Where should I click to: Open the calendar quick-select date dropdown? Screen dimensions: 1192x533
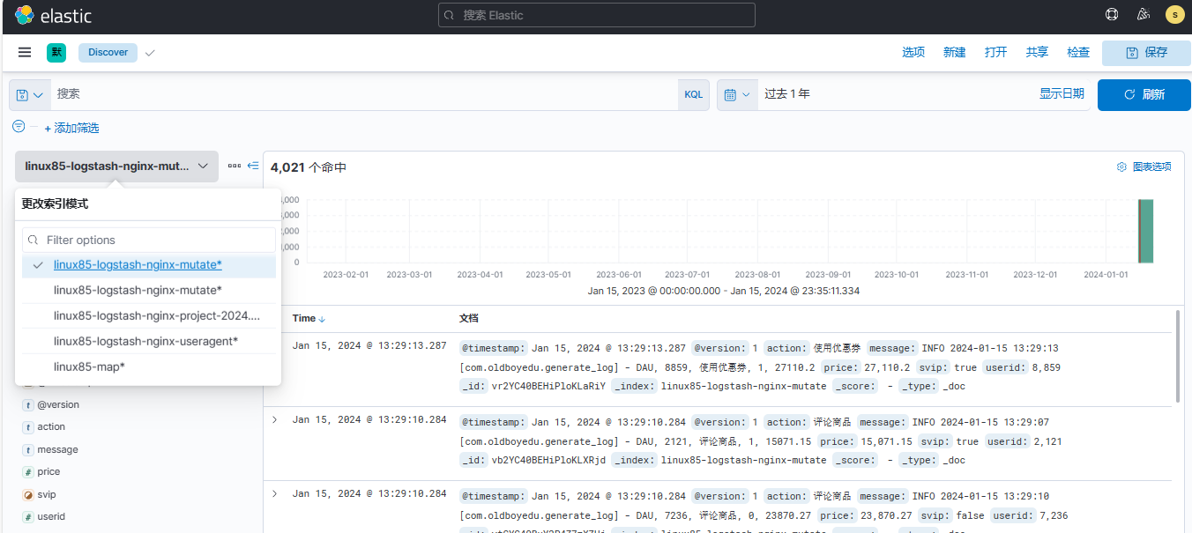pyautogui.click(x=737, y=95)
